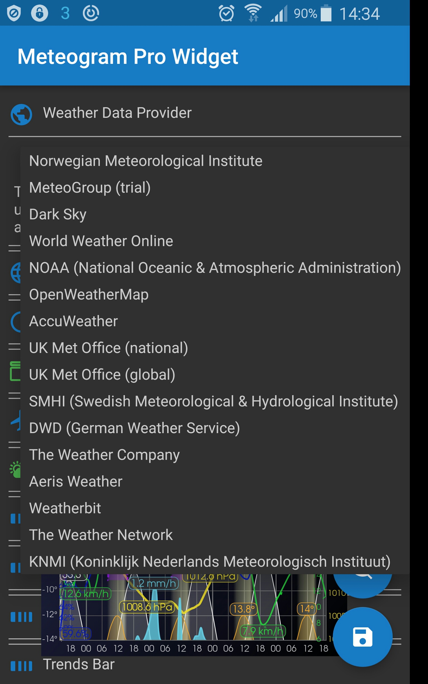Tap the Trends Bar setting label
This screenshot has width=428, height=684.
point(79,664)
